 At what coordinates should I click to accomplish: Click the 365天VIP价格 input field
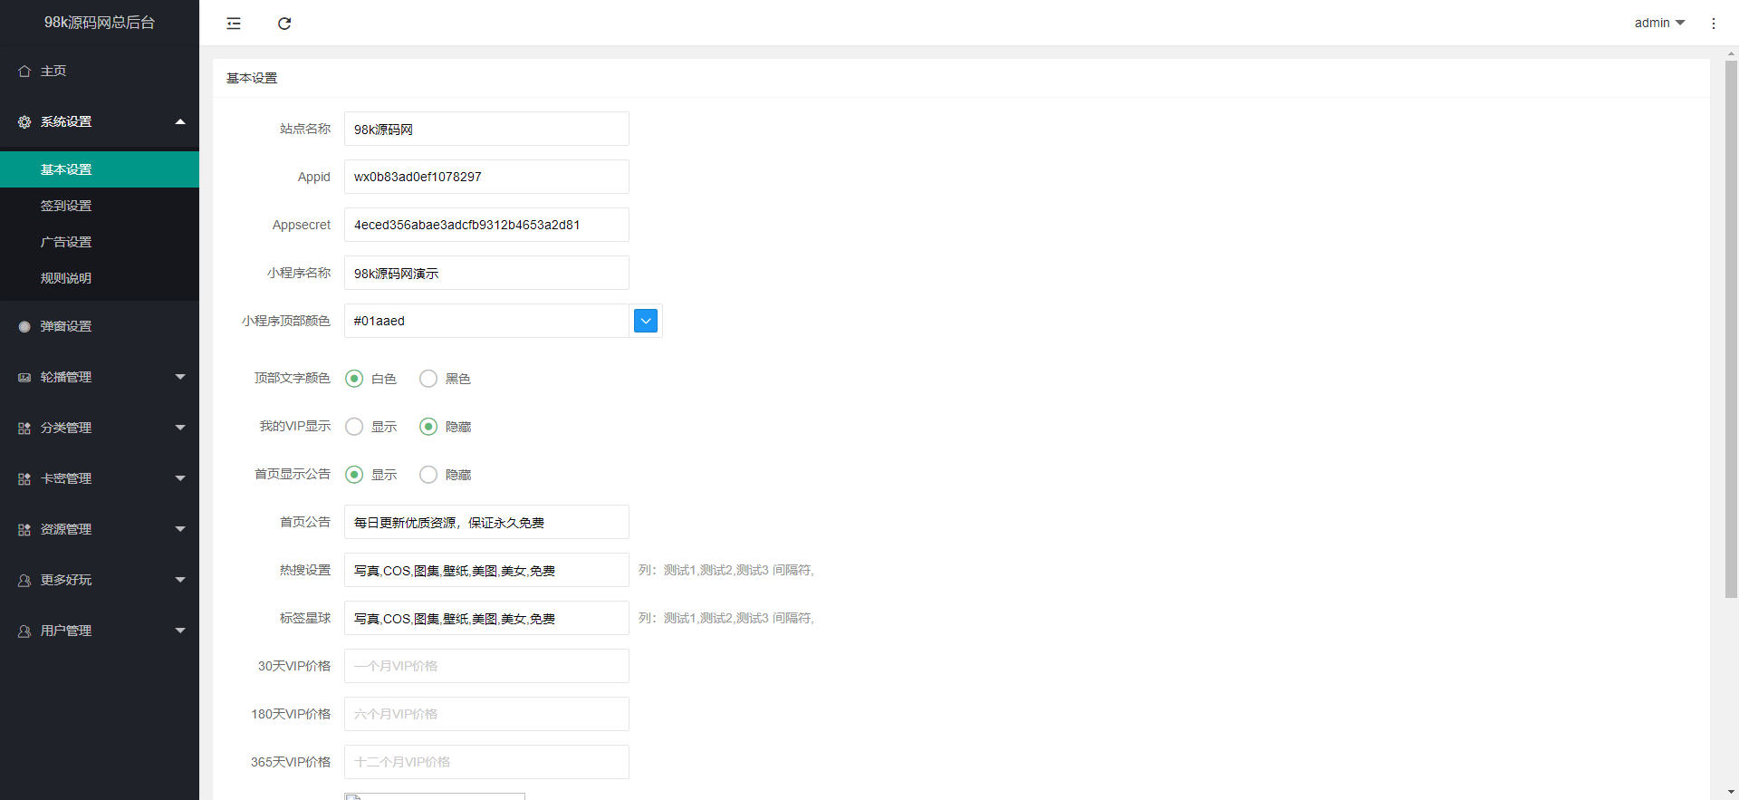point(486,762)
